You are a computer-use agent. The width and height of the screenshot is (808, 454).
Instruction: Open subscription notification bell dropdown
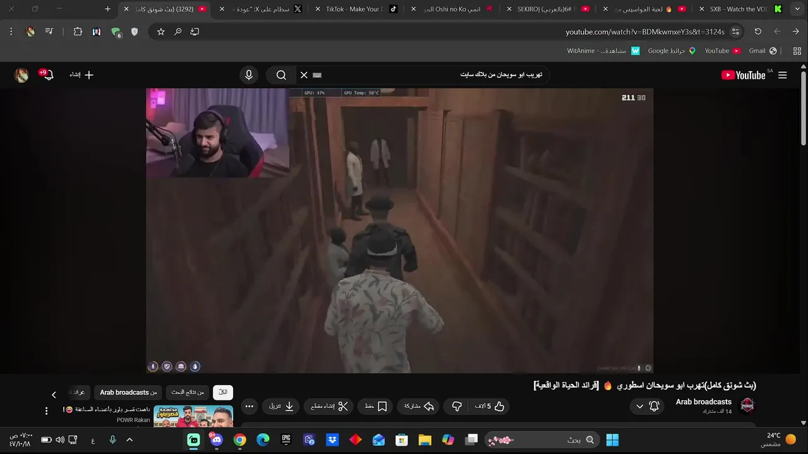tap(647, 407)
